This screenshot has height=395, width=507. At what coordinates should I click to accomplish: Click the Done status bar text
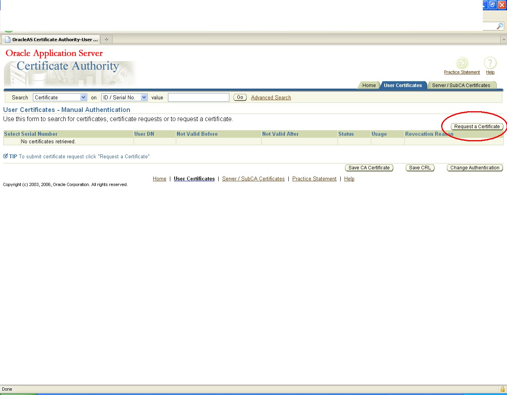pos(7,389)
